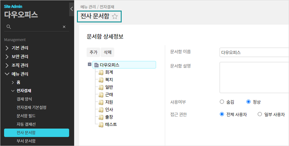
Task: Collapse the 다우오피스 tree node
Action: pyautogui.click(x=89, y=64)
